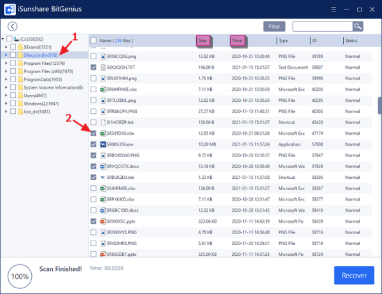
Task: Click the C: drive icon in tree
Action: [16, 39]
